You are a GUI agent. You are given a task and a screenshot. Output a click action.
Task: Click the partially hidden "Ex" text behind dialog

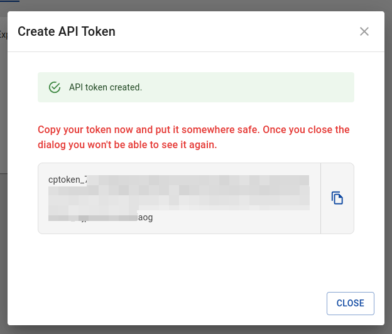tap(4, 35)
